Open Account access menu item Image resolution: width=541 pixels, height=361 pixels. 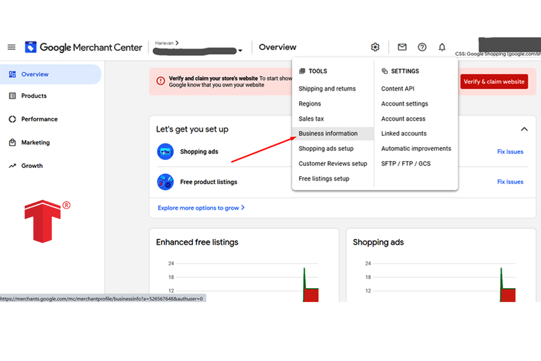click(403, 119)
